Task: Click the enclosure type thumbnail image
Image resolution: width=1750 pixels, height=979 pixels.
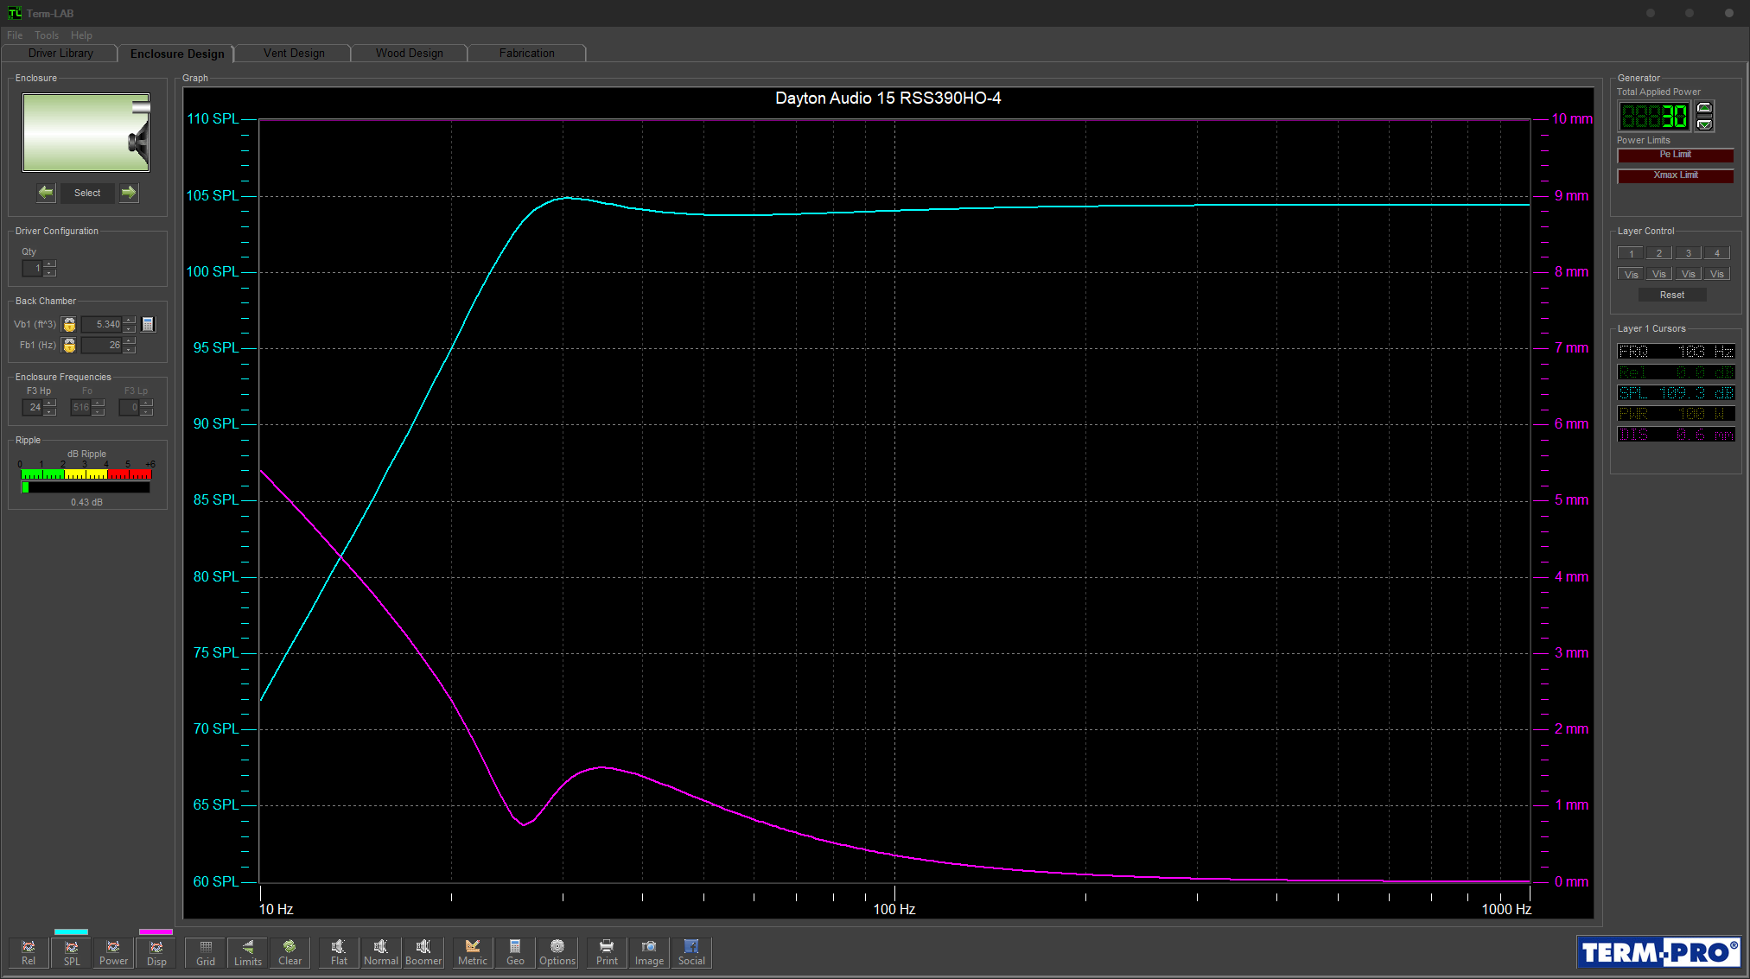Action: [86, 132]
